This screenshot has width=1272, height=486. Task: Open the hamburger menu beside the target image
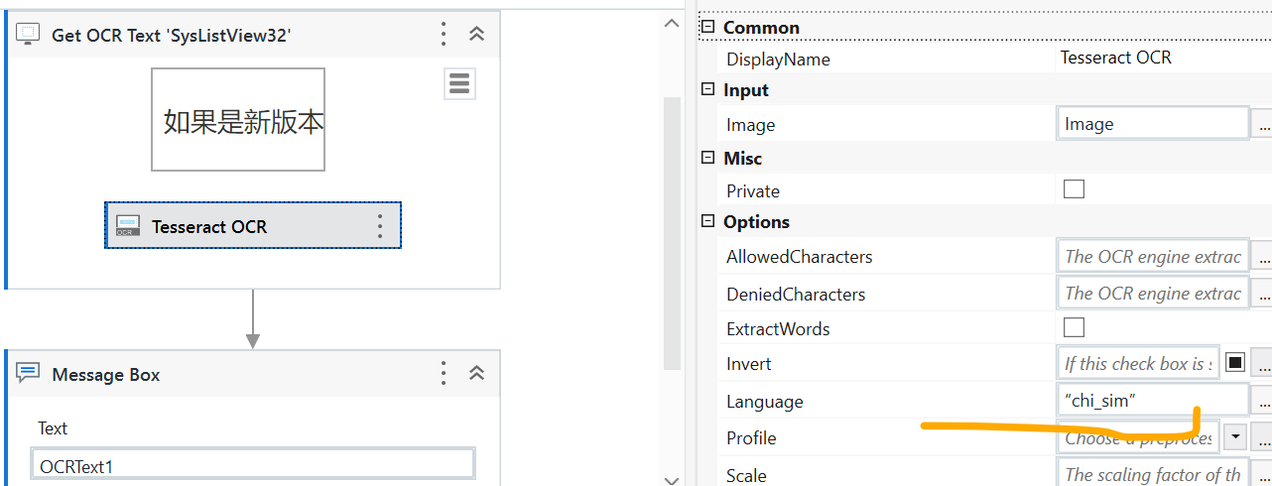pos(459,84)
